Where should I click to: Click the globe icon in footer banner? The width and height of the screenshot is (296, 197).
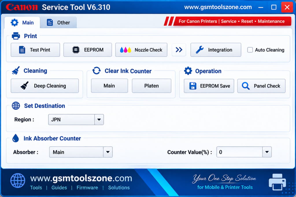[18, 181]
